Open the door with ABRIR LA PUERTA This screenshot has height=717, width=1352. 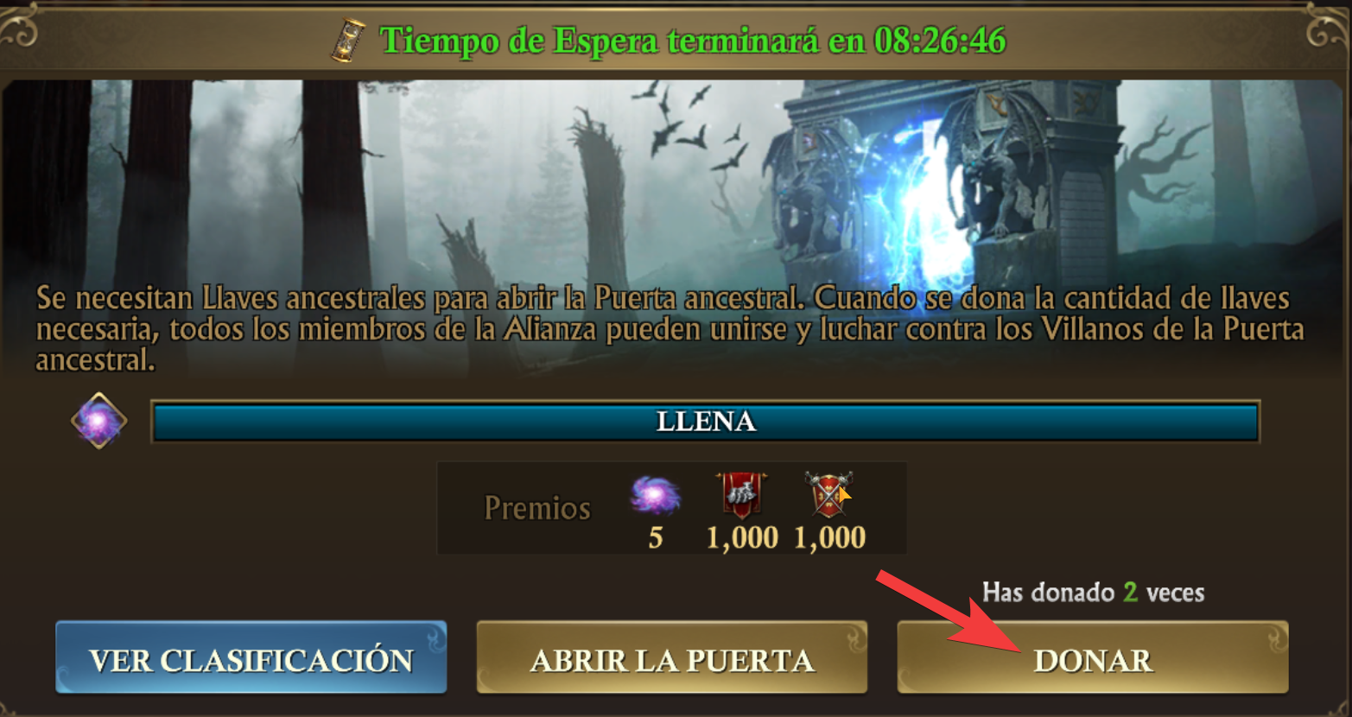click(671, 658)
